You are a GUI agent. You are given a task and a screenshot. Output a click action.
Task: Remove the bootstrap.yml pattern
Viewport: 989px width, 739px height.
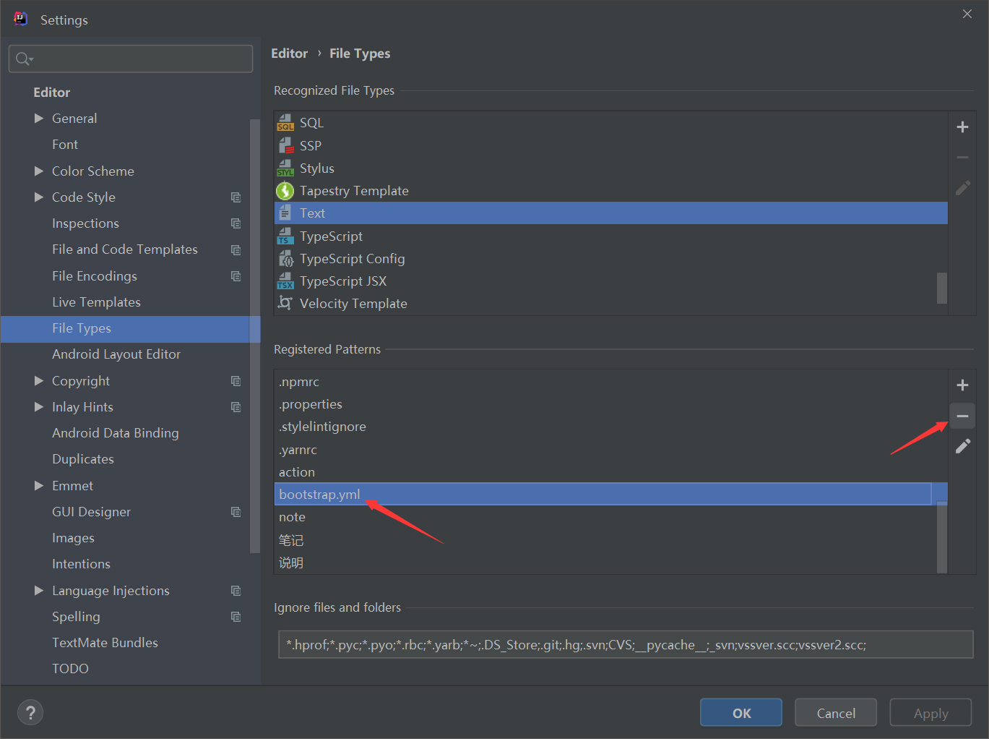coord(962,416)
